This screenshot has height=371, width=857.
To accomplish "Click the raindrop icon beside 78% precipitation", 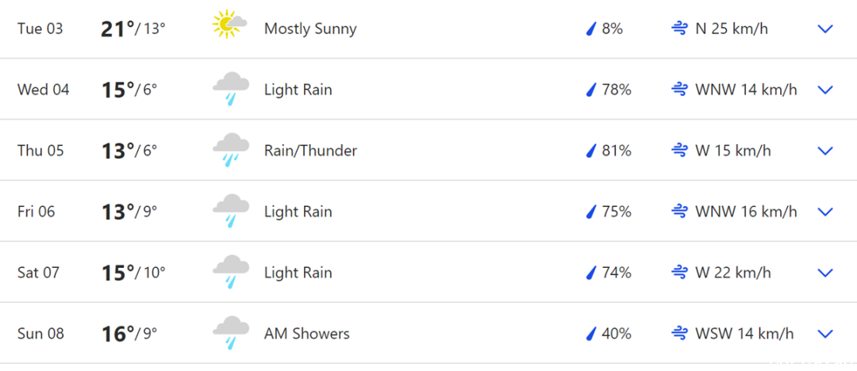I will tap(590, 90).
